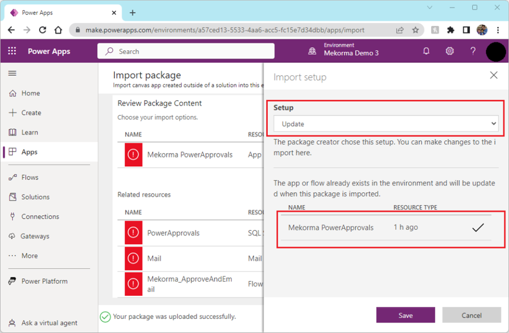This screenshot has width=509, height=333.
Task: Click the red alert icon beside Mail
Action: [x=133, y=259]
